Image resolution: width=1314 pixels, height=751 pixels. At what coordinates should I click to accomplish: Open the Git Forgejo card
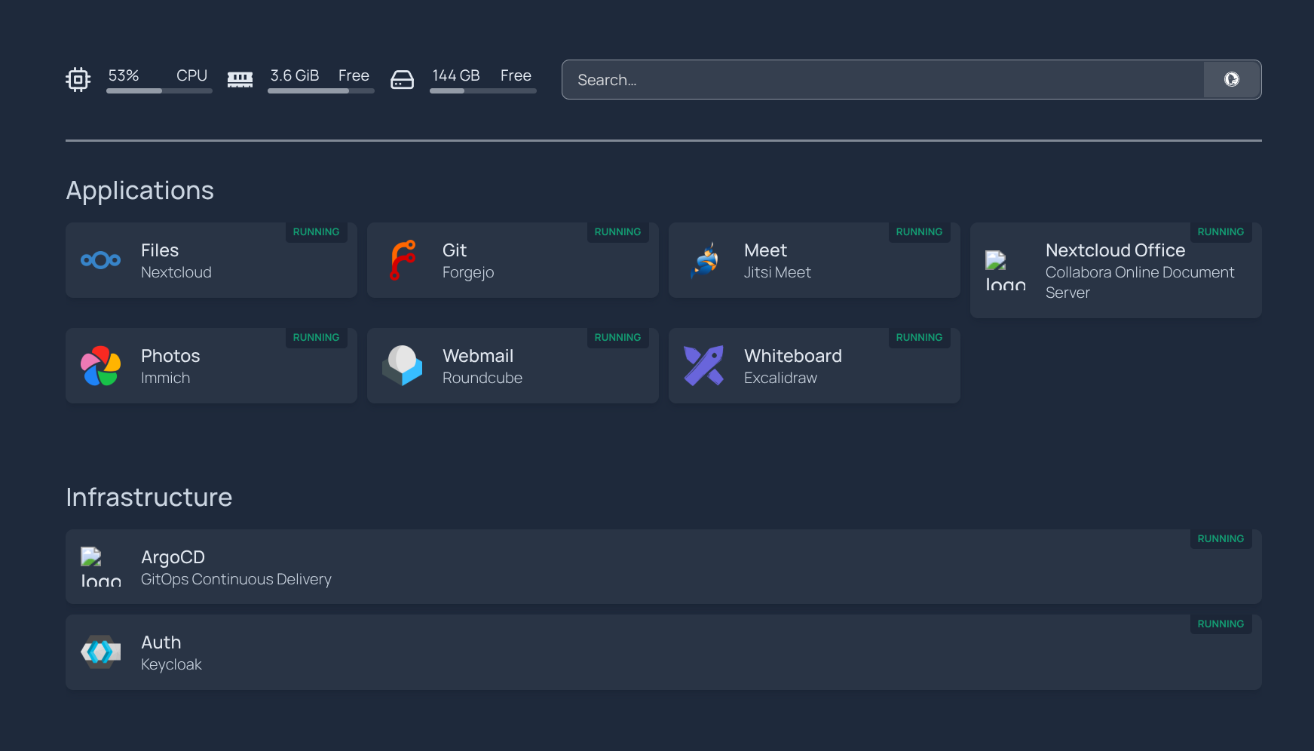tap(513, 260)
